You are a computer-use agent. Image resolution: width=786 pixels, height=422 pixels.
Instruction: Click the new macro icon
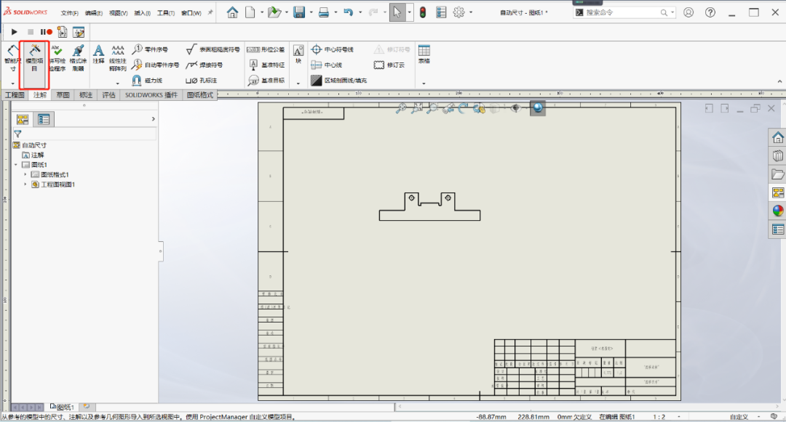click(x=62, y=33)
